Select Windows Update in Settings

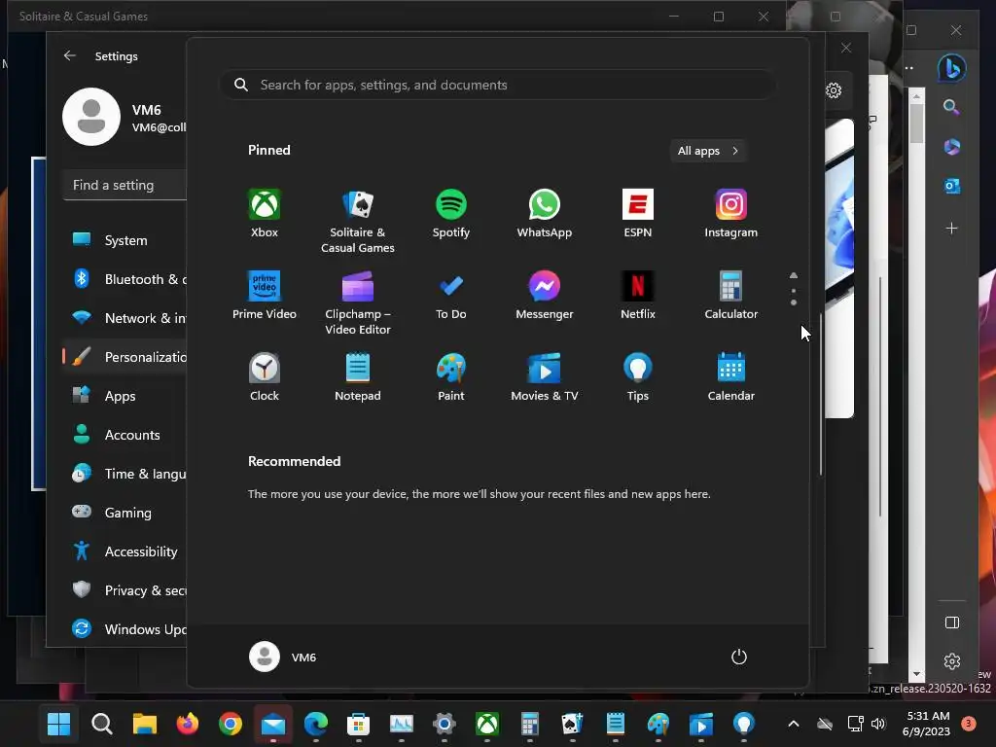pyautogui.click(x=125, y=629)
